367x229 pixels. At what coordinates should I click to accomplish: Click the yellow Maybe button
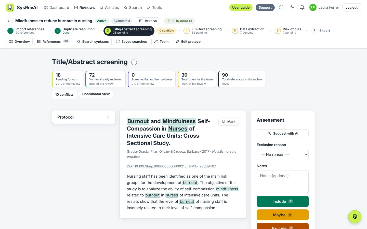click(283, 215)
